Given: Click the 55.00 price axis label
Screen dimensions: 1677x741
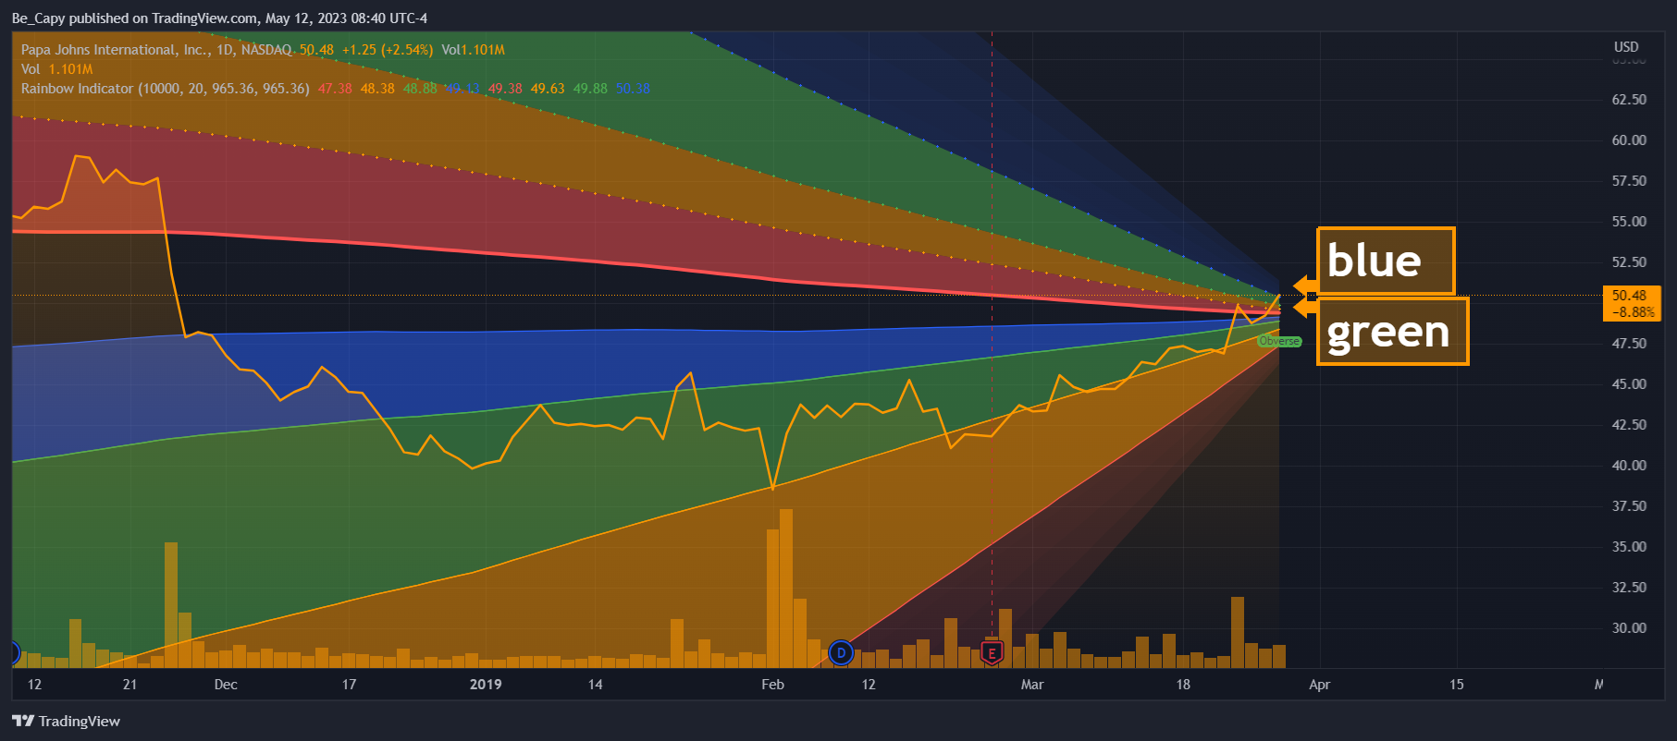Looking at the screenshot, I should tap(1629, 222).
